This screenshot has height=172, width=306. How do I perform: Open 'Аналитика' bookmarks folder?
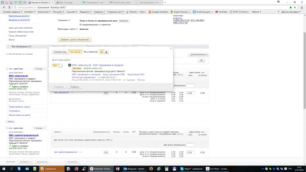click(44, 12)
